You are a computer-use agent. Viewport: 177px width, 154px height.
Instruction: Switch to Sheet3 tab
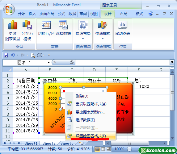(67, 144)
